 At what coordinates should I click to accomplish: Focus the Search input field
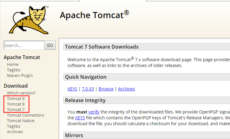[x=24, y=45]
